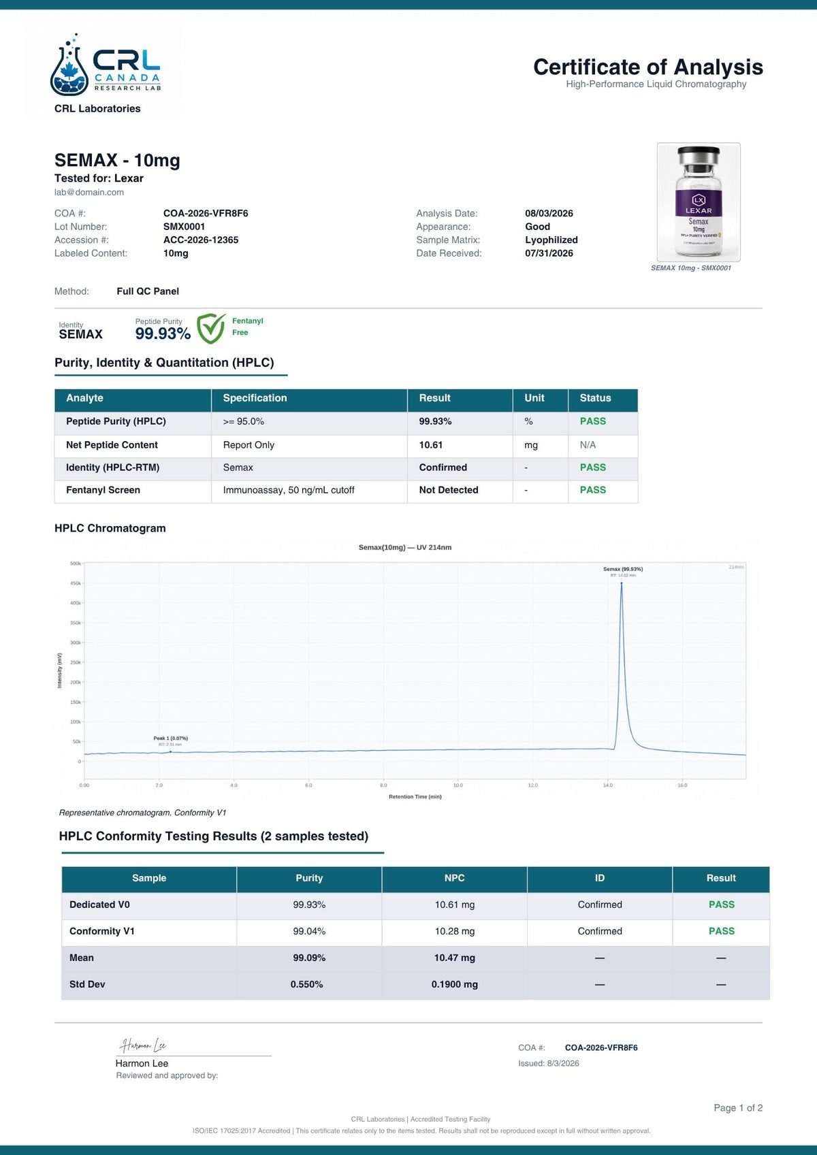Click N/A status for Net Peptide Content
Screen dimensions: 817x1155
click(x=588, y=445)
